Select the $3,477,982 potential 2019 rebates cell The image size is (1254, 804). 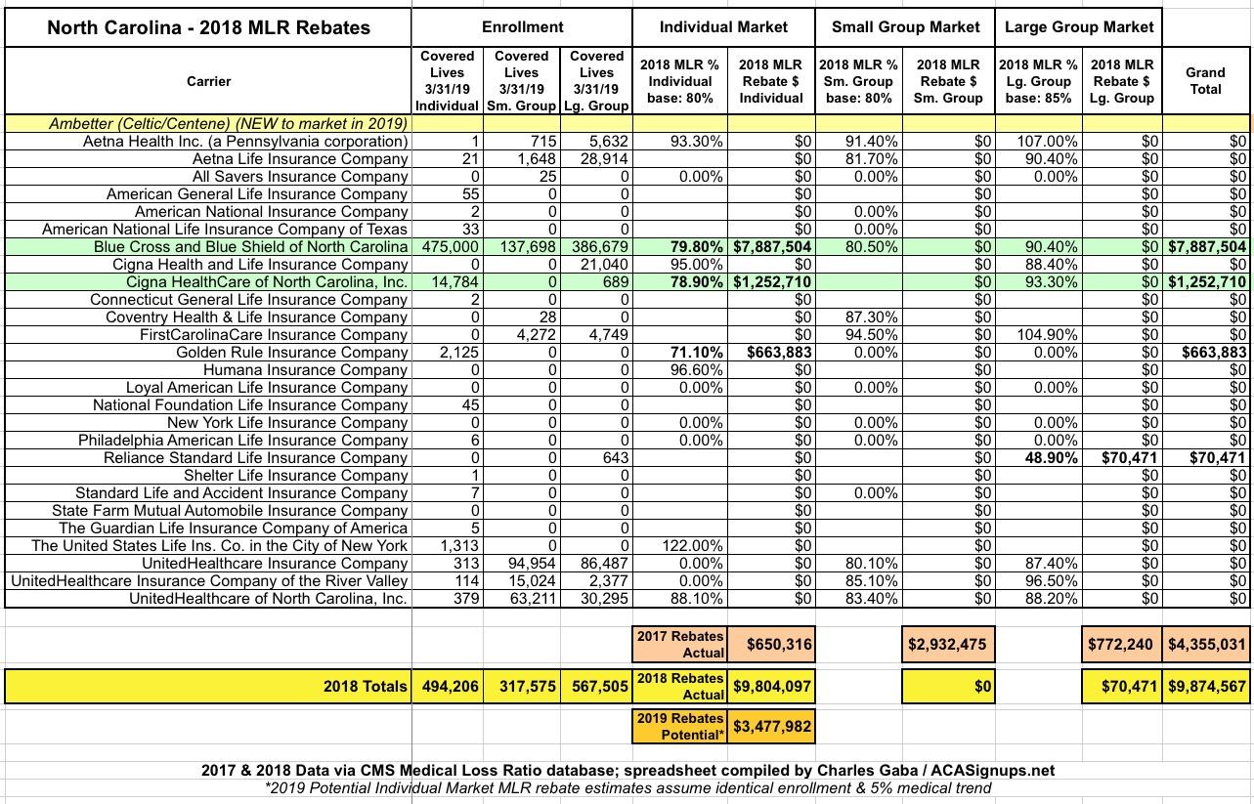click(x=772, y=726)
